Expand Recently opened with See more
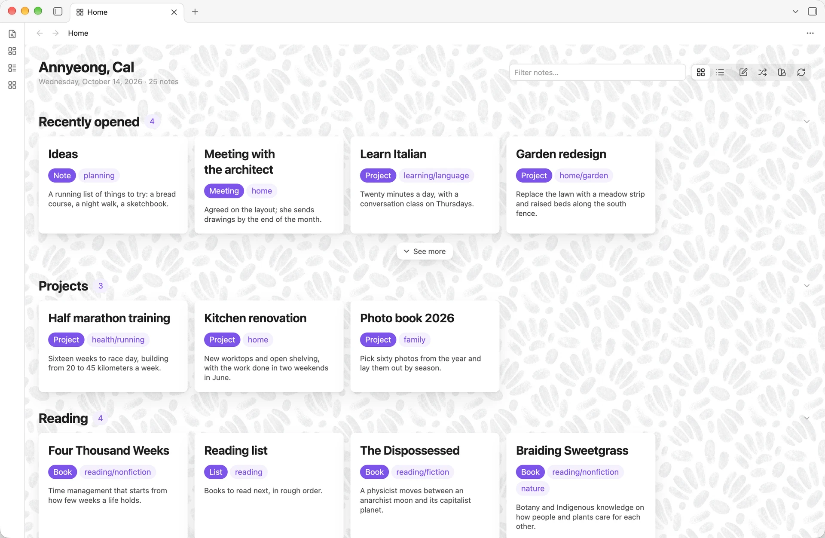Screen dimensions: 825x538 coord(425,251)
